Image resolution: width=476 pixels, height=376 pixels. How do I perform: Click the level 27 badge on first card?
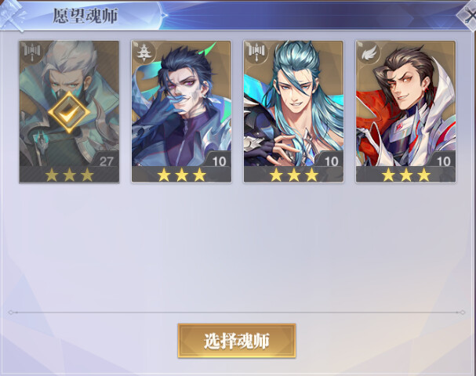pos(106,161)
